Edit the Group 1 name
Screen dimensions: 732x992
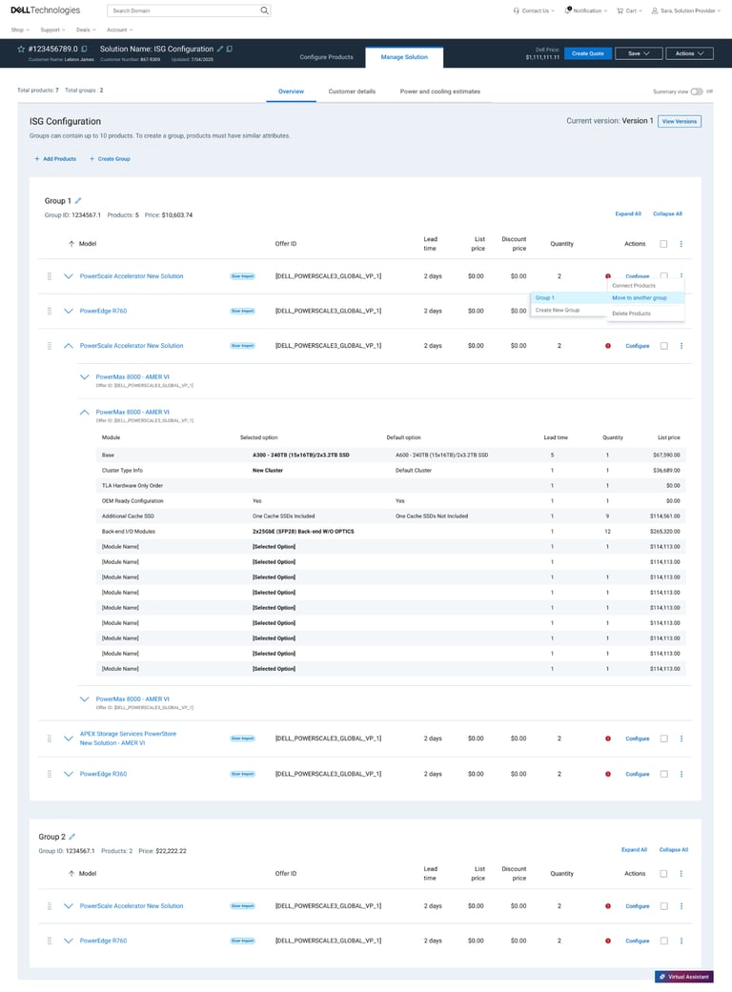[x=78, y=200]
